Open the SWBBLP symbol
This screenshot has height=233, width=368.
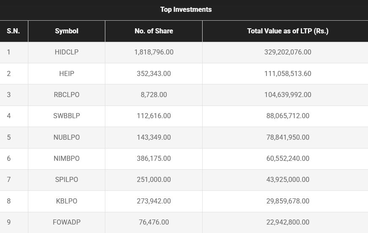coord(66,116)
